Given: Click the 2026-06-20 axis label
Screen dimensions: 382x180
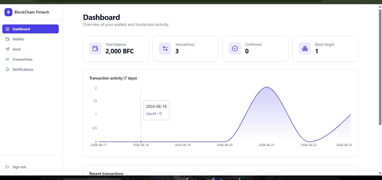Looking at the screenshot, I should pos(225,145).
